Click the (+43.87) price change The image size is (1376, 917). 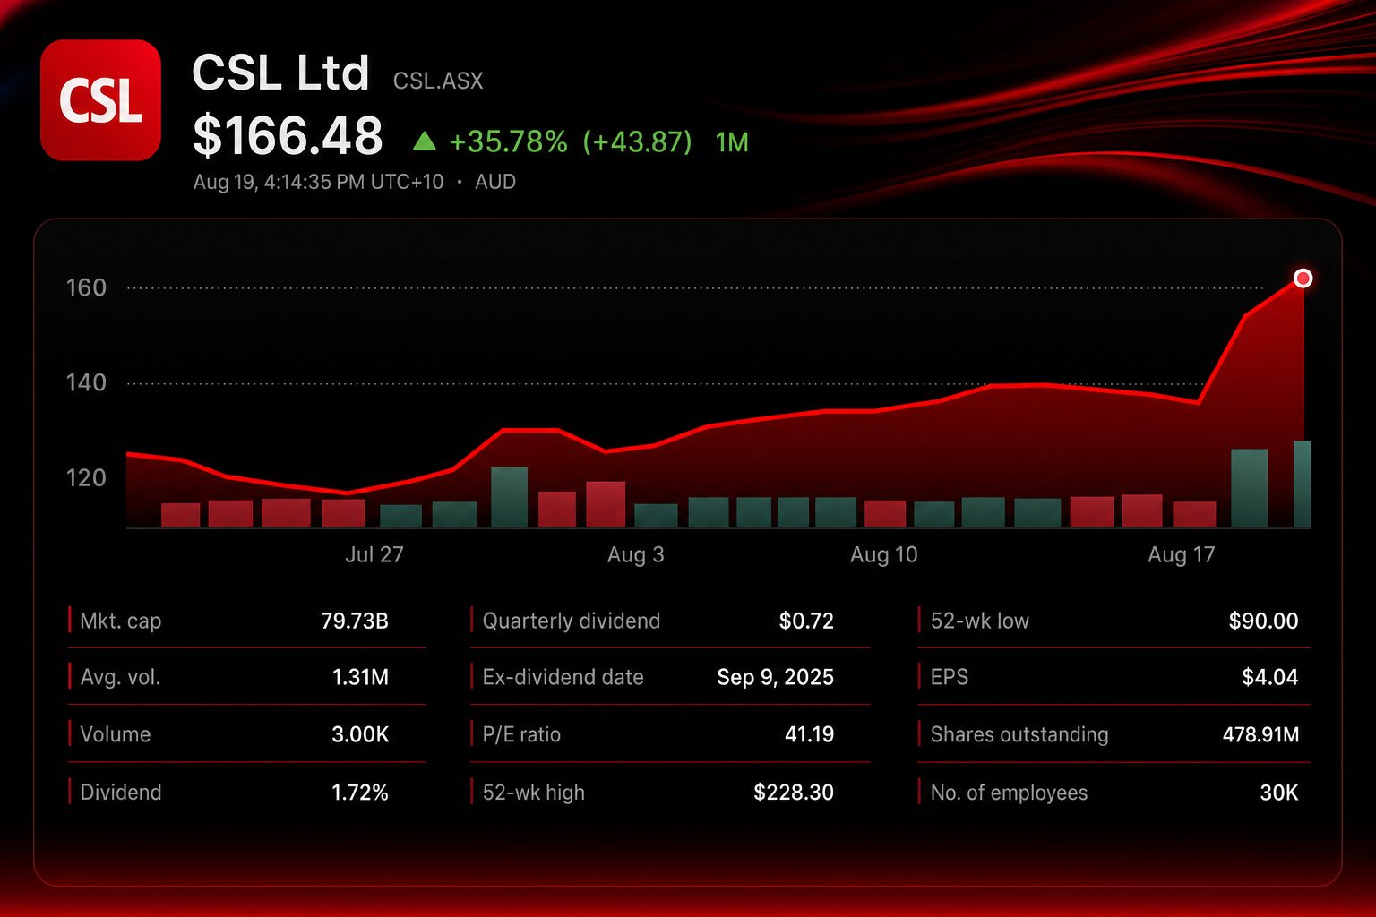pyautogui.click(x=637, y=142)
